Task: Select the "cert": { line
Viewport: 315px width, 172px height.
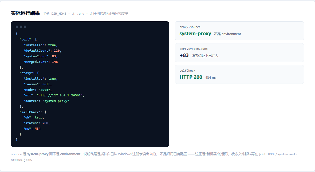Action: (x=28, y=39)
